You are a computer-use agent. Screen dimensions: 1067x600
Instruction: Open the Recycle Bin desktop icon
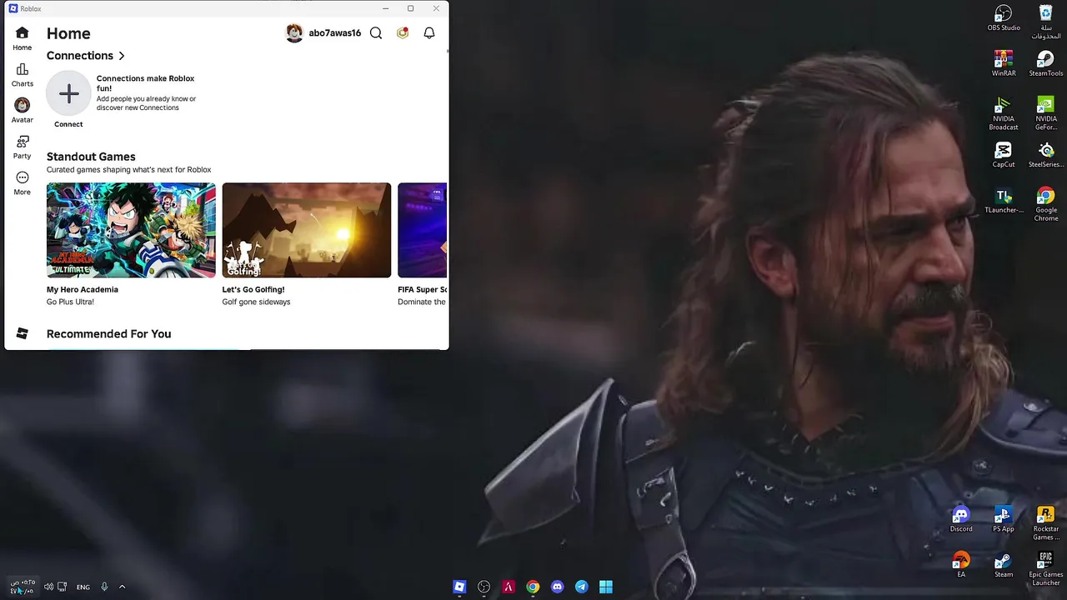pos(1045,22)
